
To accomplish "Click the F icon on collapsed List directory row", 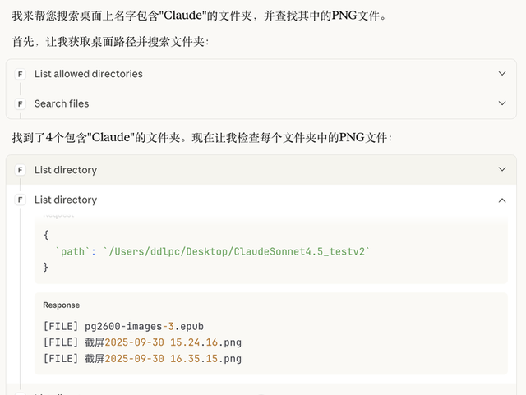I will point(21,170).
